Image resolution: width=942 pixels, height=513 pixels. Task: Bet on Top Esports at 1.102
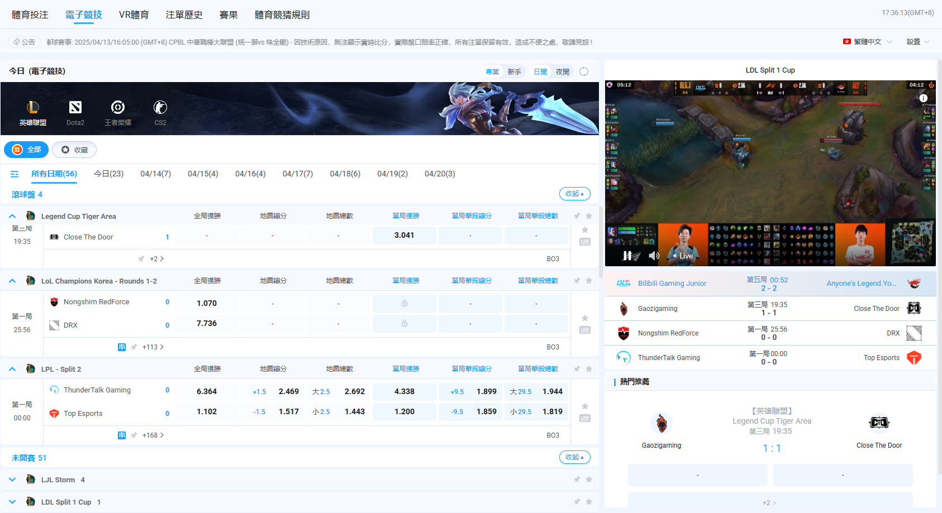tap(207, 411)
